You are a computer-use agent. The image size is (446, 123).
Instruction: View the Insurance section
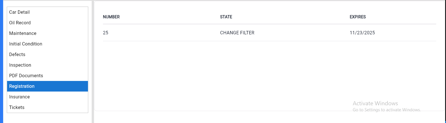pyautogui.click(x=20, y=97)
